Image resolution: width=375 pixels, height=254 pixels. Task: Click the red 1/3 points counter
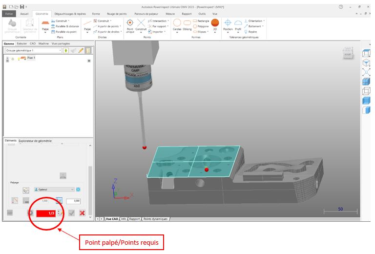tap(47, 213)
